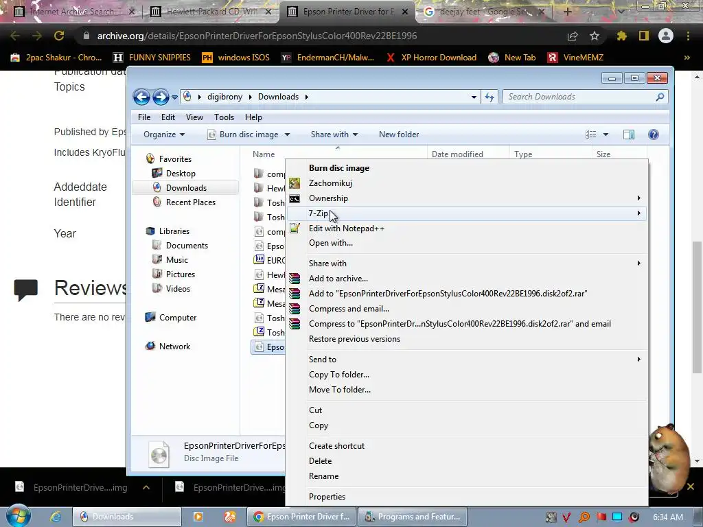This screenshot has width=703, height=527.
Task: Click the refresh button beside address bar
Action: point(489,97)
